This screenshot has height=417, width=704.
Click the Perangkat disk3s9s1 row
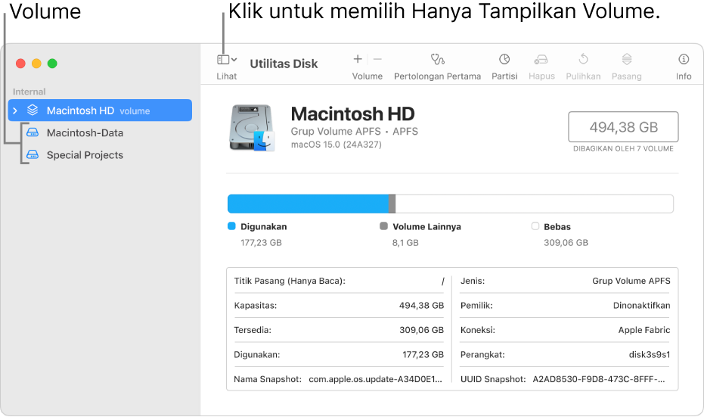pos(566,354)
